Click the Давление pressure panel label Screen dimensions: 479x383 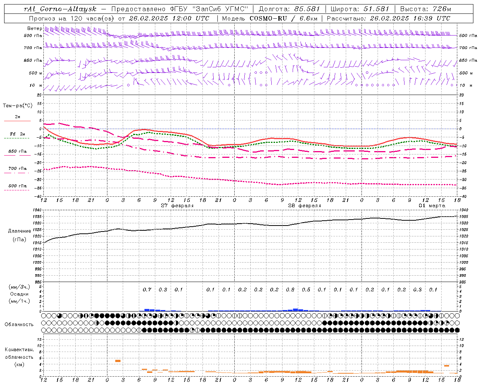tap(19, 231)
